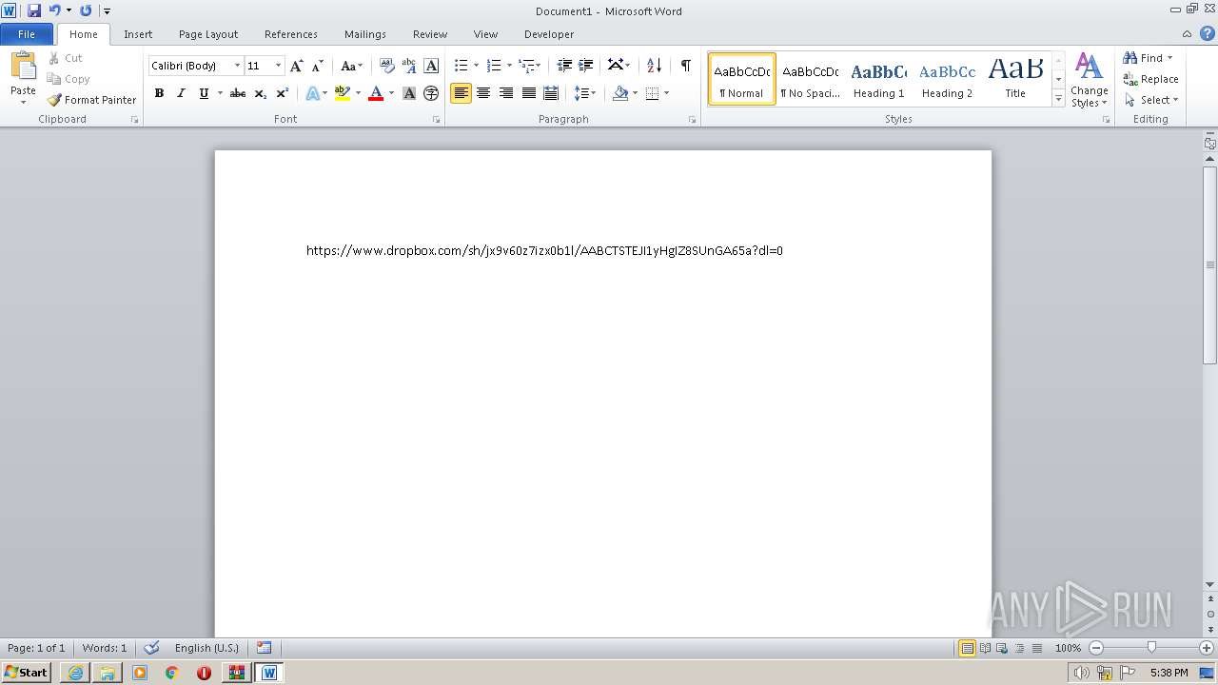1218x685 pixels.
Task: Expand the Styles gallery More arrow
Action: (x=1058, y=99)
